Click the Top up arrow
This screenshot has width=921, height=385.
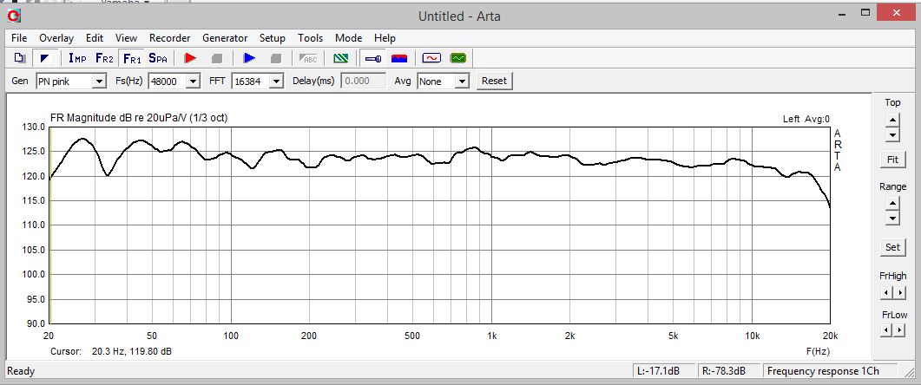(x=892, y=120)
